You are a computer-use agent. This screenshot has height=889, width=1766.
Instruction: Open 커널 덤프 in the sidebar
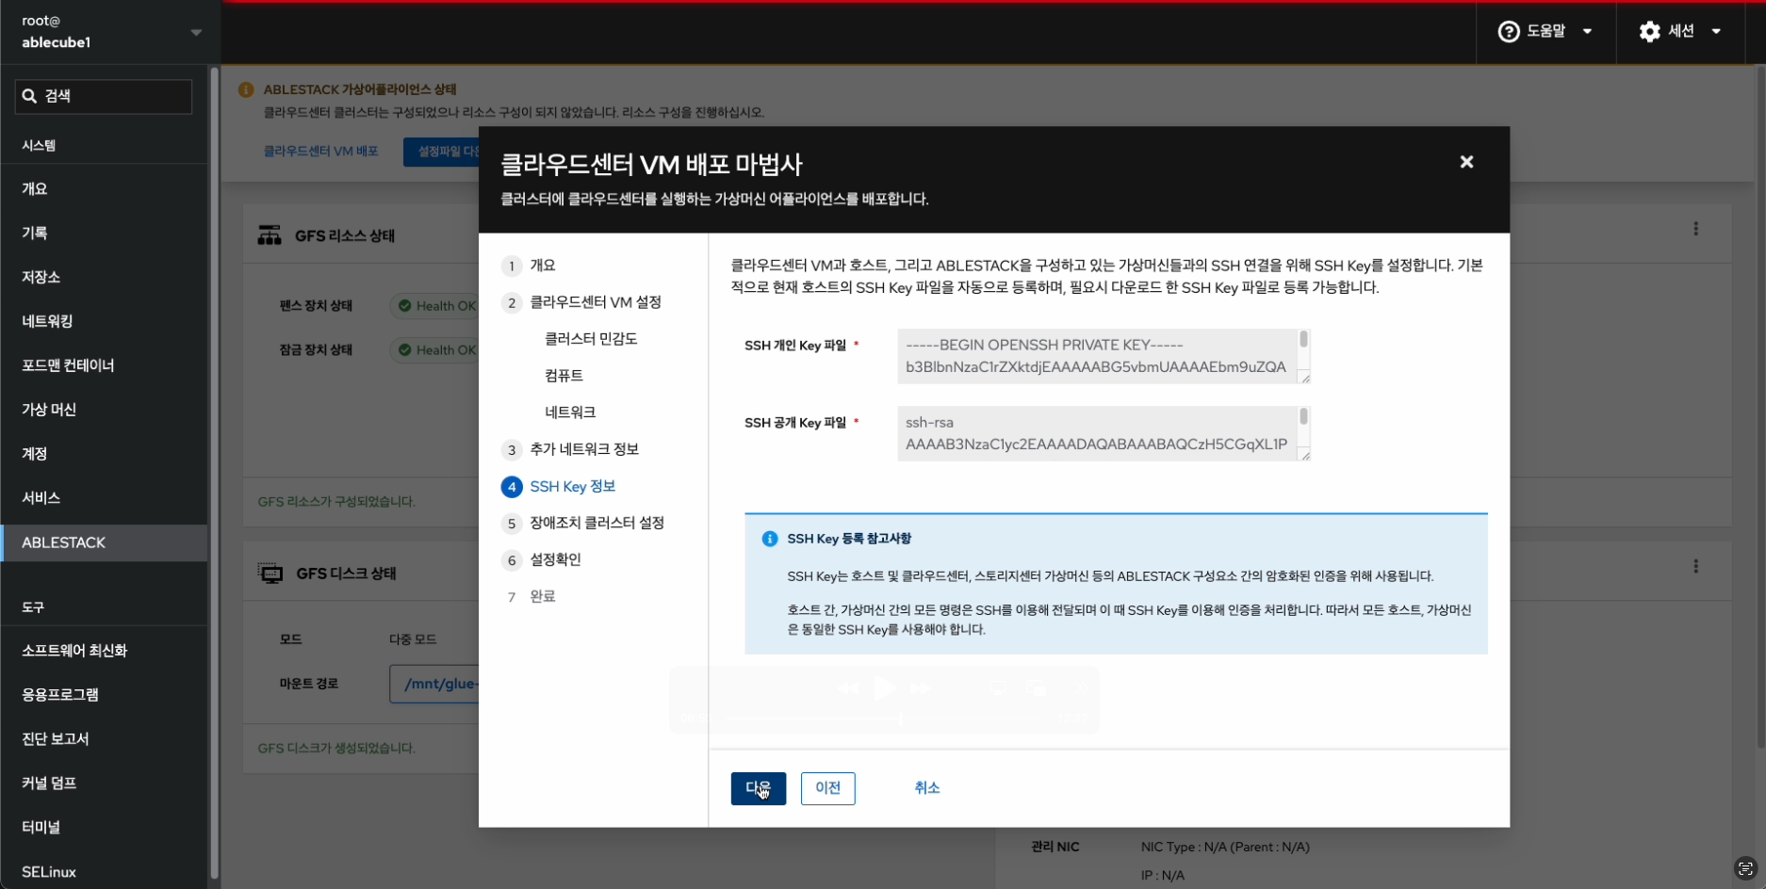click(104, 784)
